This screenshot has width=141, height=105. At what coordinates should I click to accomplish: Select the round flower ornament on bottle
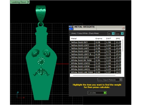tap(41, 61)
